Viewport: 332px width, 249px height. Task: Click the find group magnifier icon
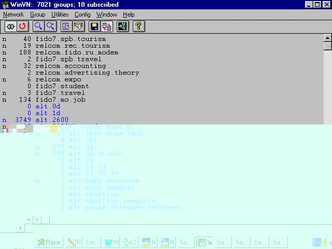click(x=39, y=26)
